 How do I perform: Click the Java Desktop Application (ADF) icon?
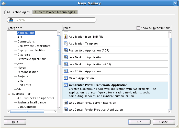pos(65,64)
